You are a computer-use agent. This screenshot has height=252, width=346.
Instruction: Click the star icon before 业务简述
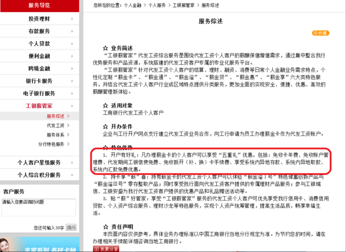[x=106, y=48]
